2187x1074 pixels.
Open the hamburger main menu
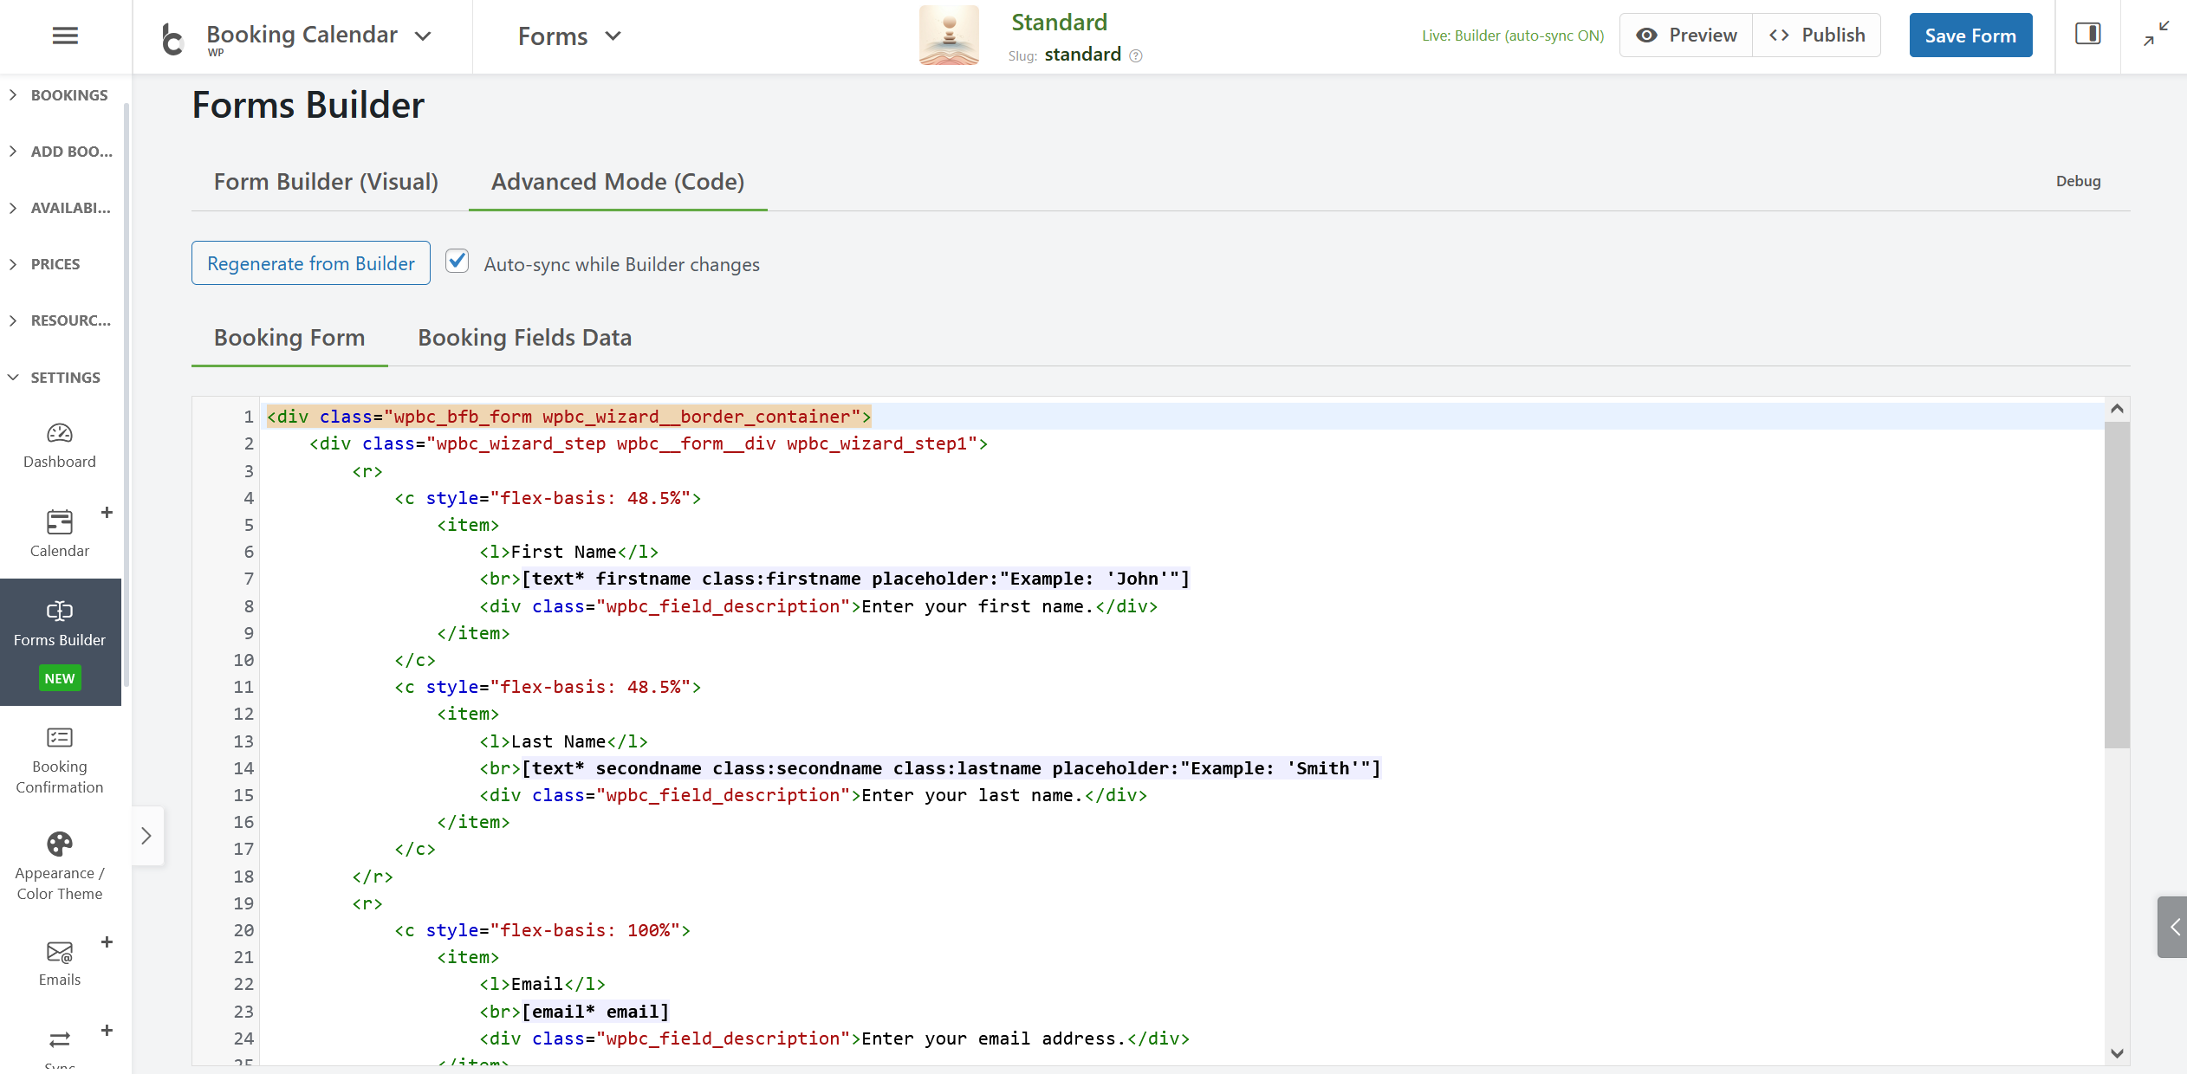[65, 36]
